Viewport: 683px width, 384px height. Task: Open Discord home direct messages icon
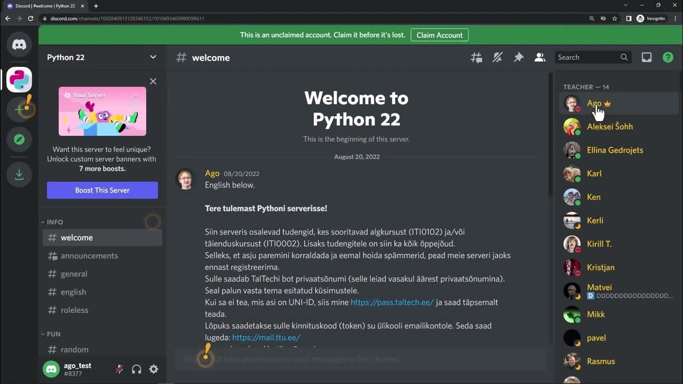pos(19,45)
